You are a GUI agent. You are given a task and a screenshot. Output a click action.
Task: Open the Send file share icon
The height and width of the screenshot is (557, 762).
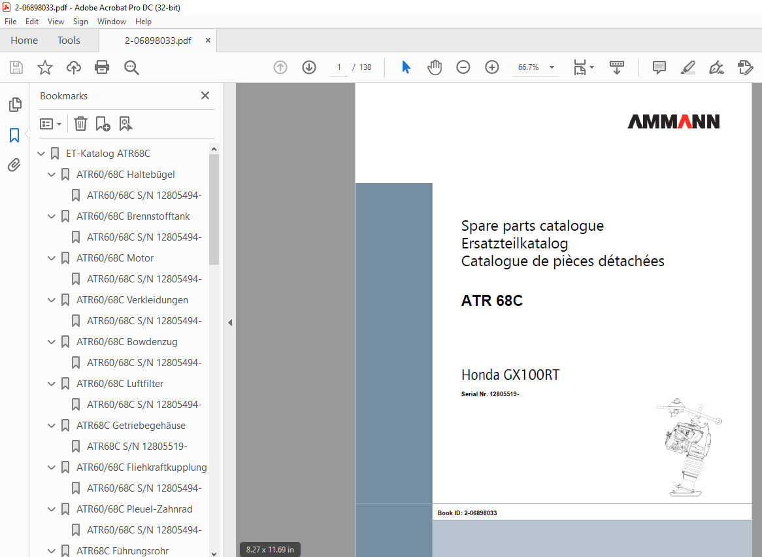[745, 67]
